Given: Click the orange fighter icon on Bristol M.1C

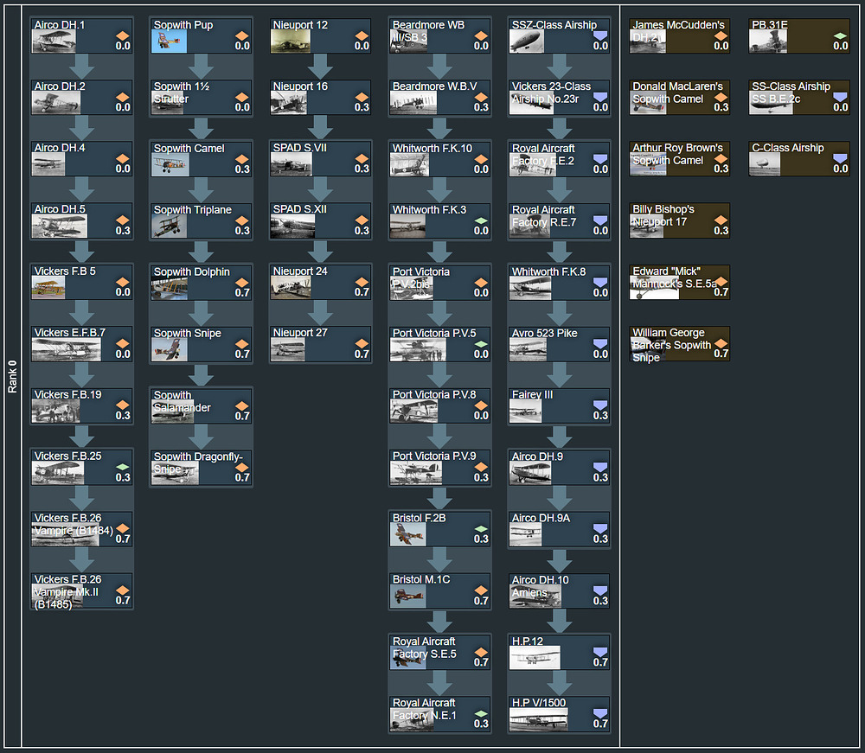Looking at the screenshot, I should pos(480,590).
